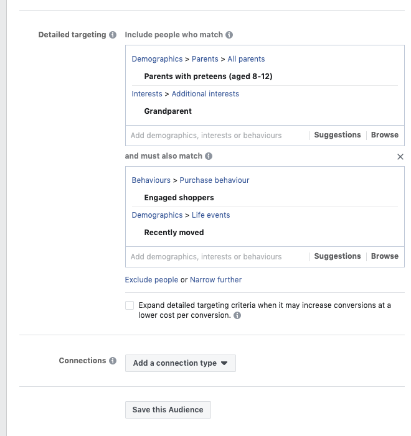Open Suggestions in the first targeting box
This screenshot has width=411, height=436.
[x=338, y=135]
